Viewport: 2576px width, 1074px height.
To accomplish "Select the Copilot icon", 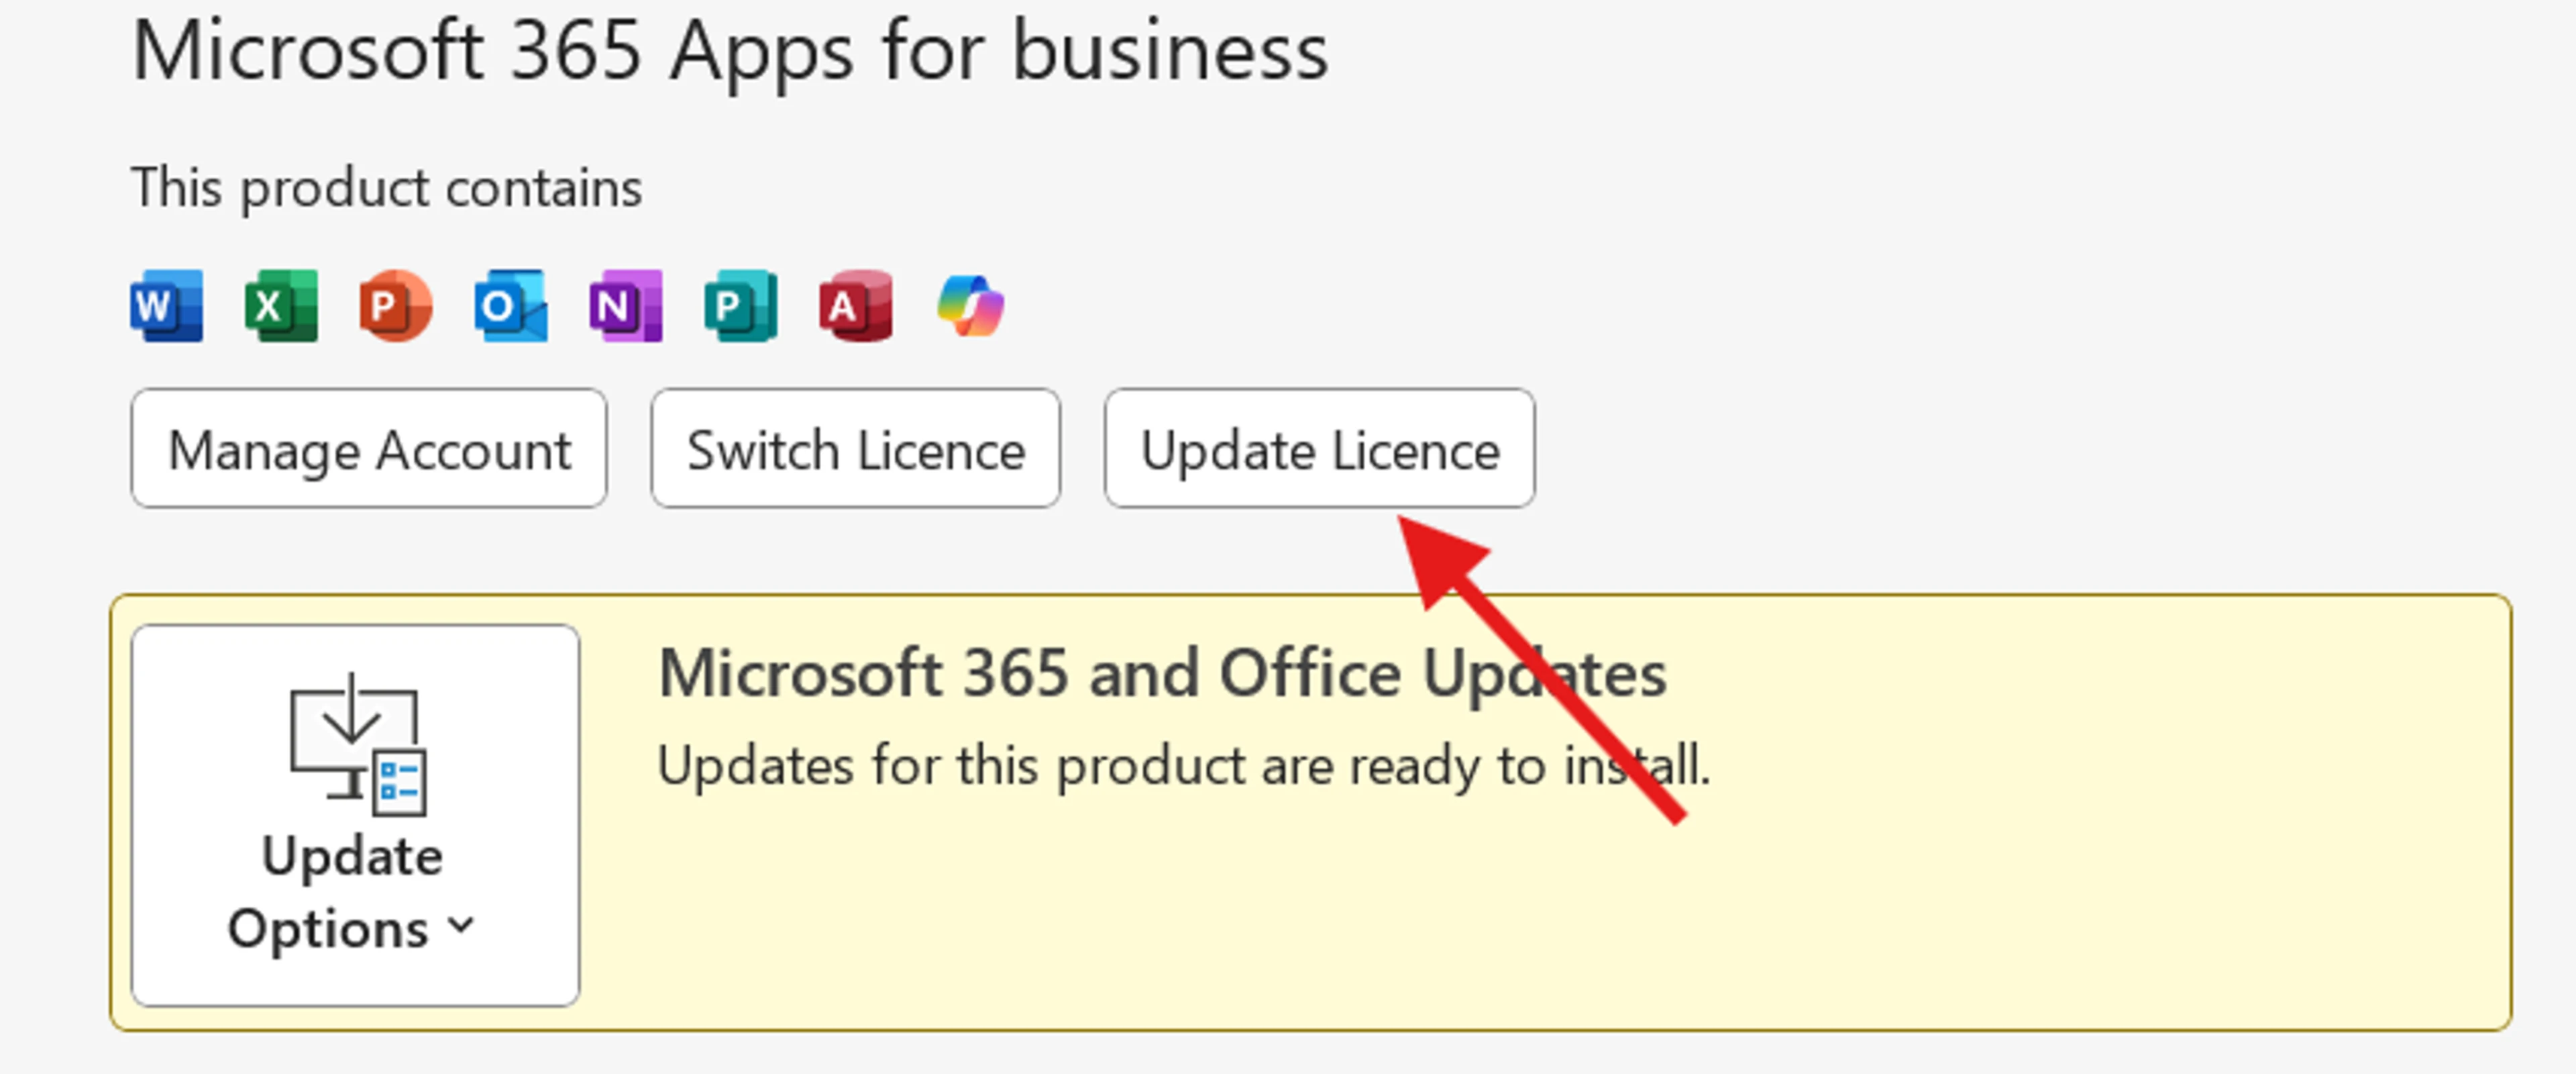I will (971, 306).
